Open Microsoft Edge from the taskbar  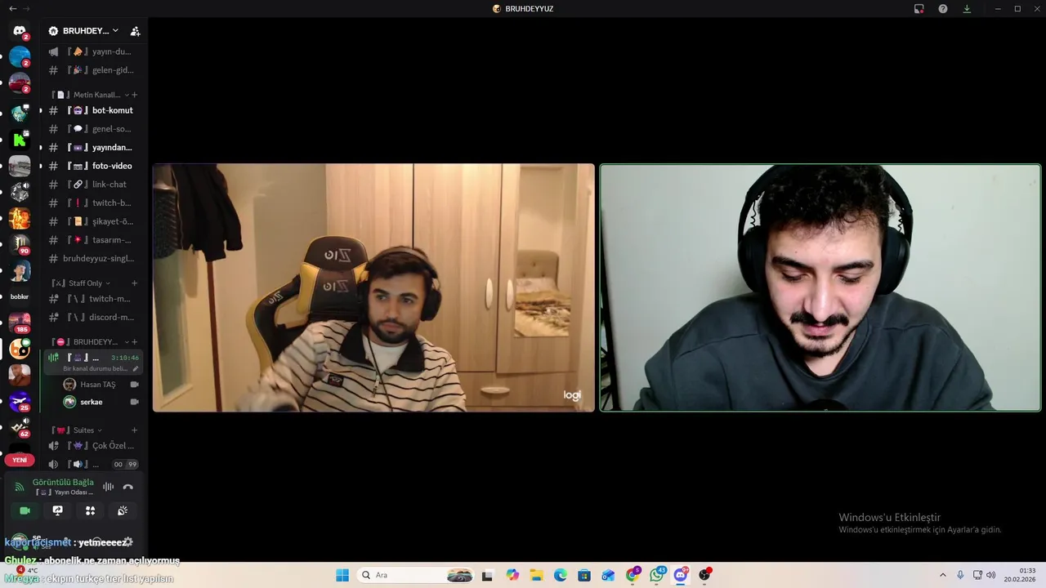pos(561,575)
